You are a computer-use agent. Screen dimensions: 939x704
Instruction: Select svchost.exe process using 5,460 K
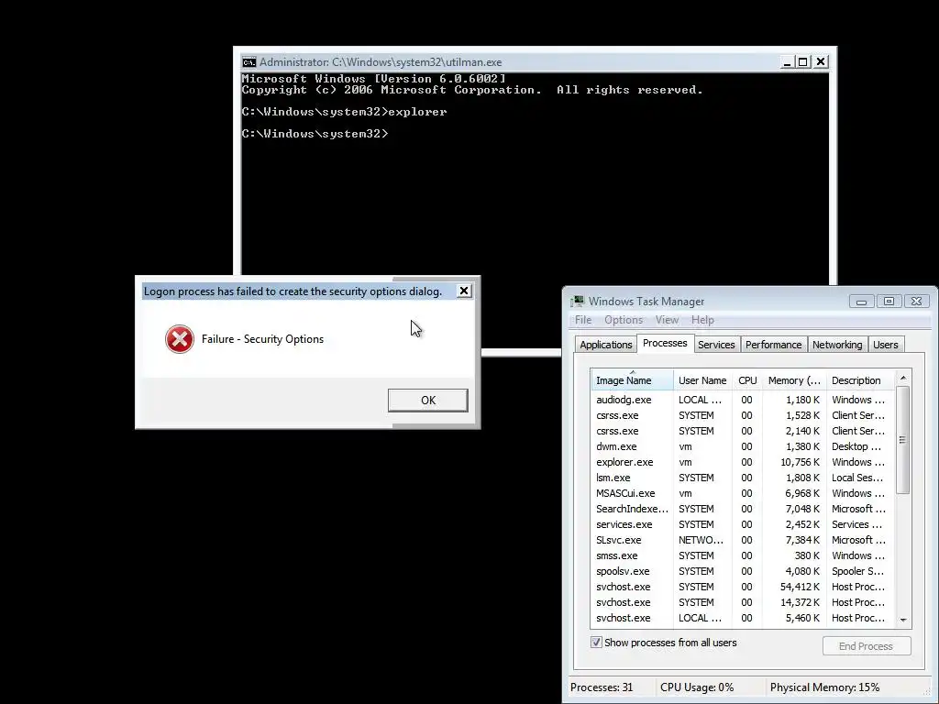(x=743, y=617)
